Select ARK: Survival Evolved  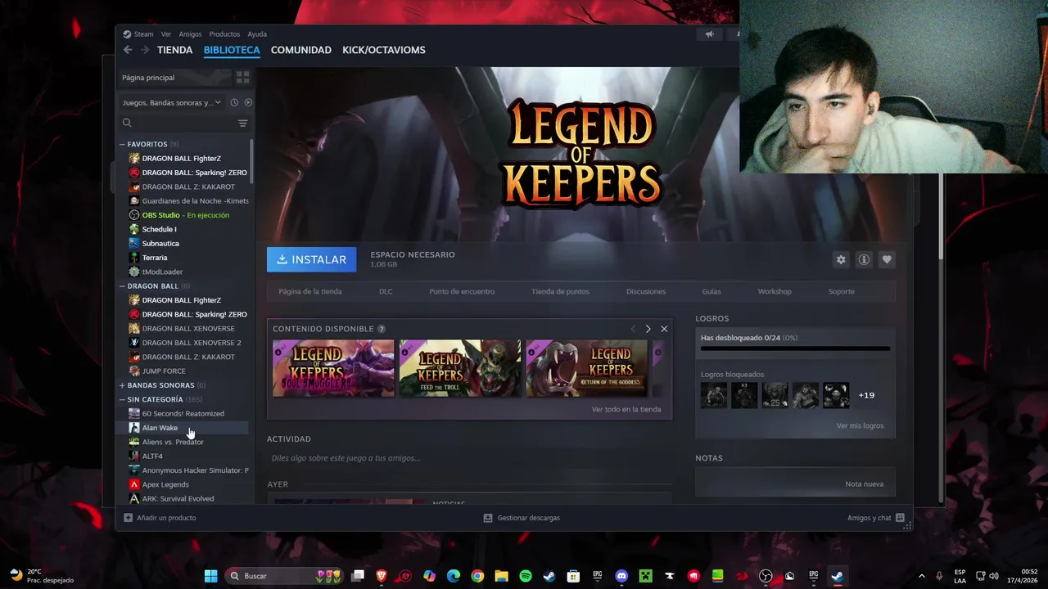click(x=178, y=498)
